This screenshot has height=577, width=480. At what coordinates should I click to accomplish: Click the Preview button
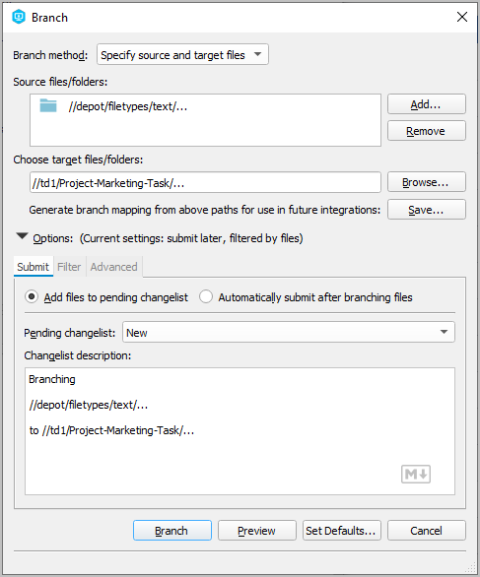[257, 531]
